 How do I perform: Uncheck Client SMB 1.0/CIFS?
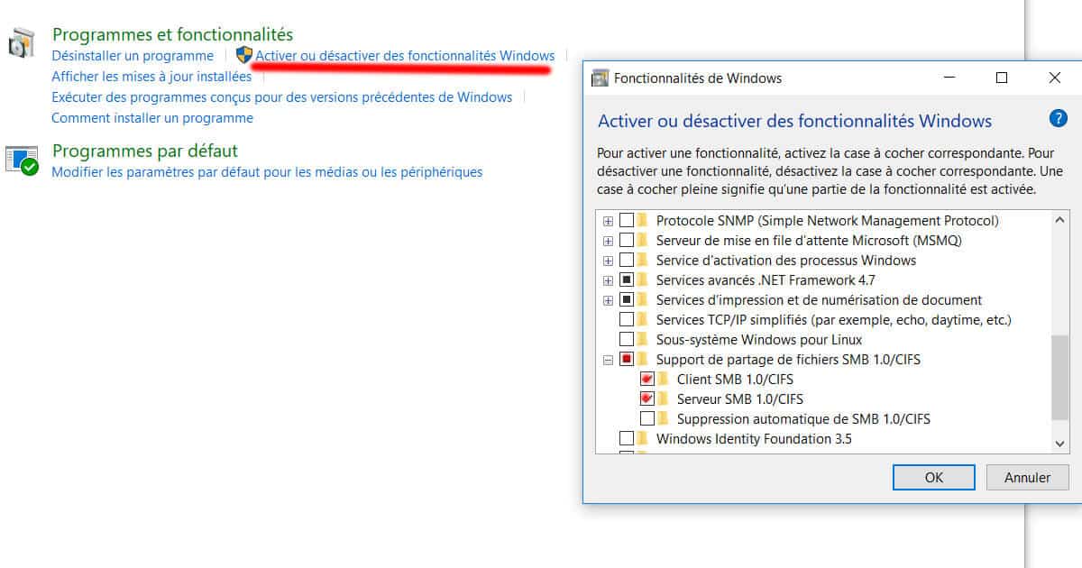point(647,380)
